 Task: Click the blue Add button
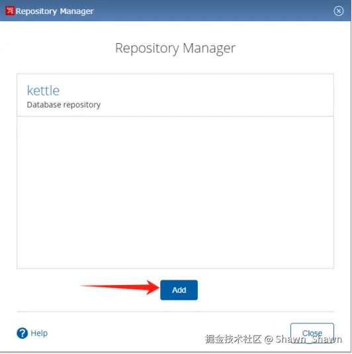click(179, 290)
